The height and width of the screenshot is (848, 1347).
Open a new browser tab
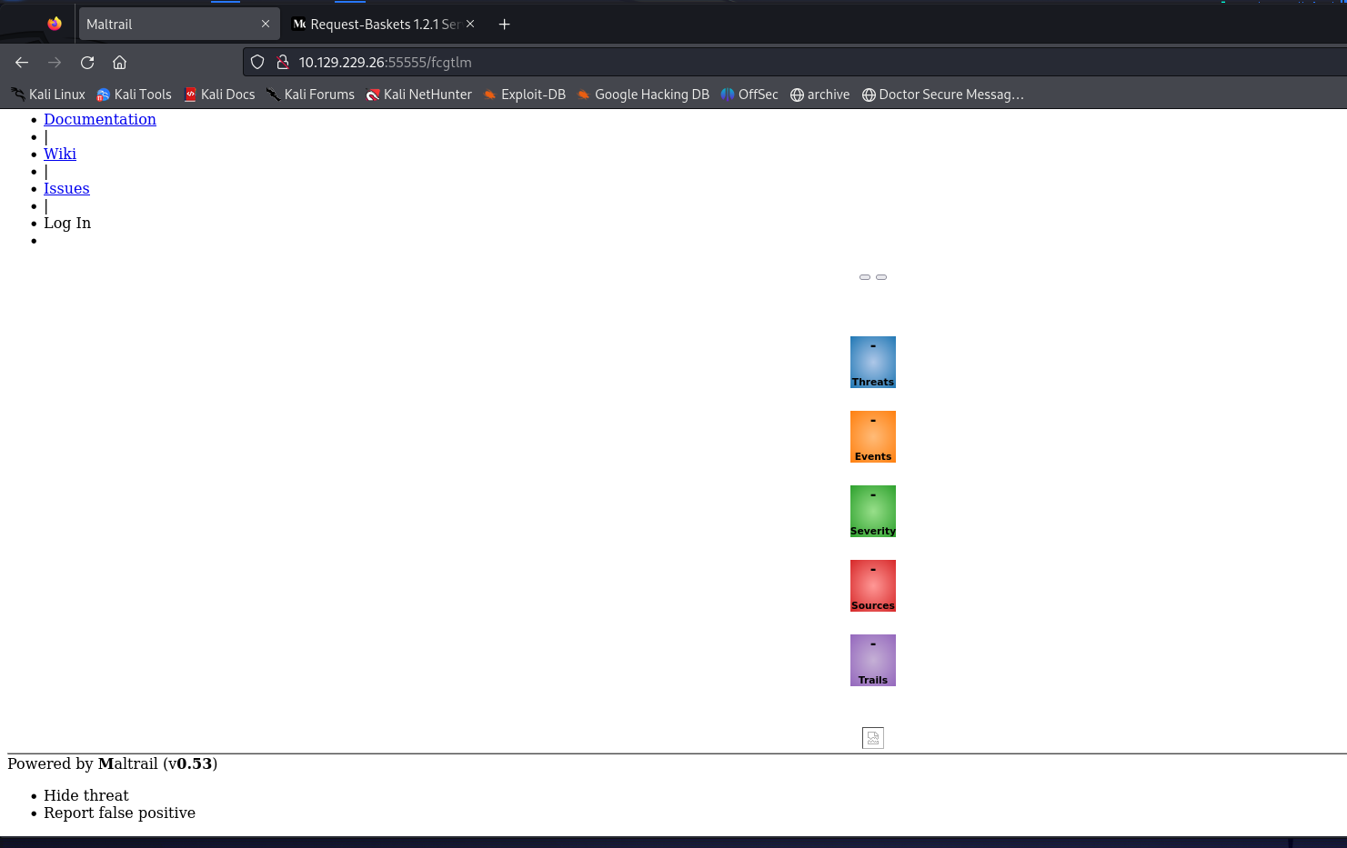point(504,25)
